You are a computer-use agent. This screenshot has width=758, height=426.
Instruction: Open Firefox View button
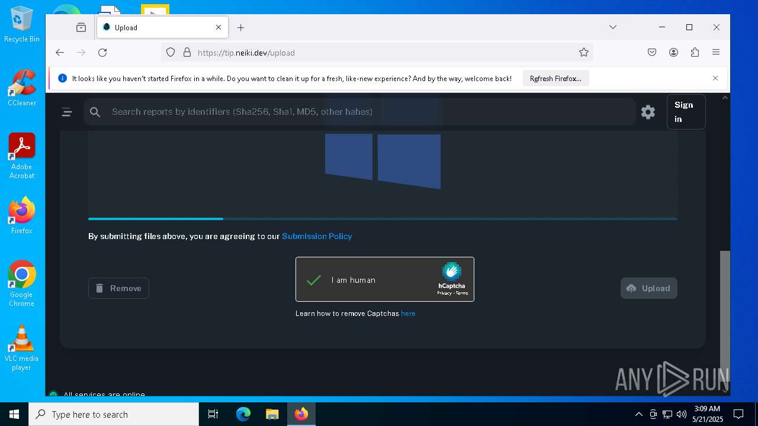(x=81, y=27)
